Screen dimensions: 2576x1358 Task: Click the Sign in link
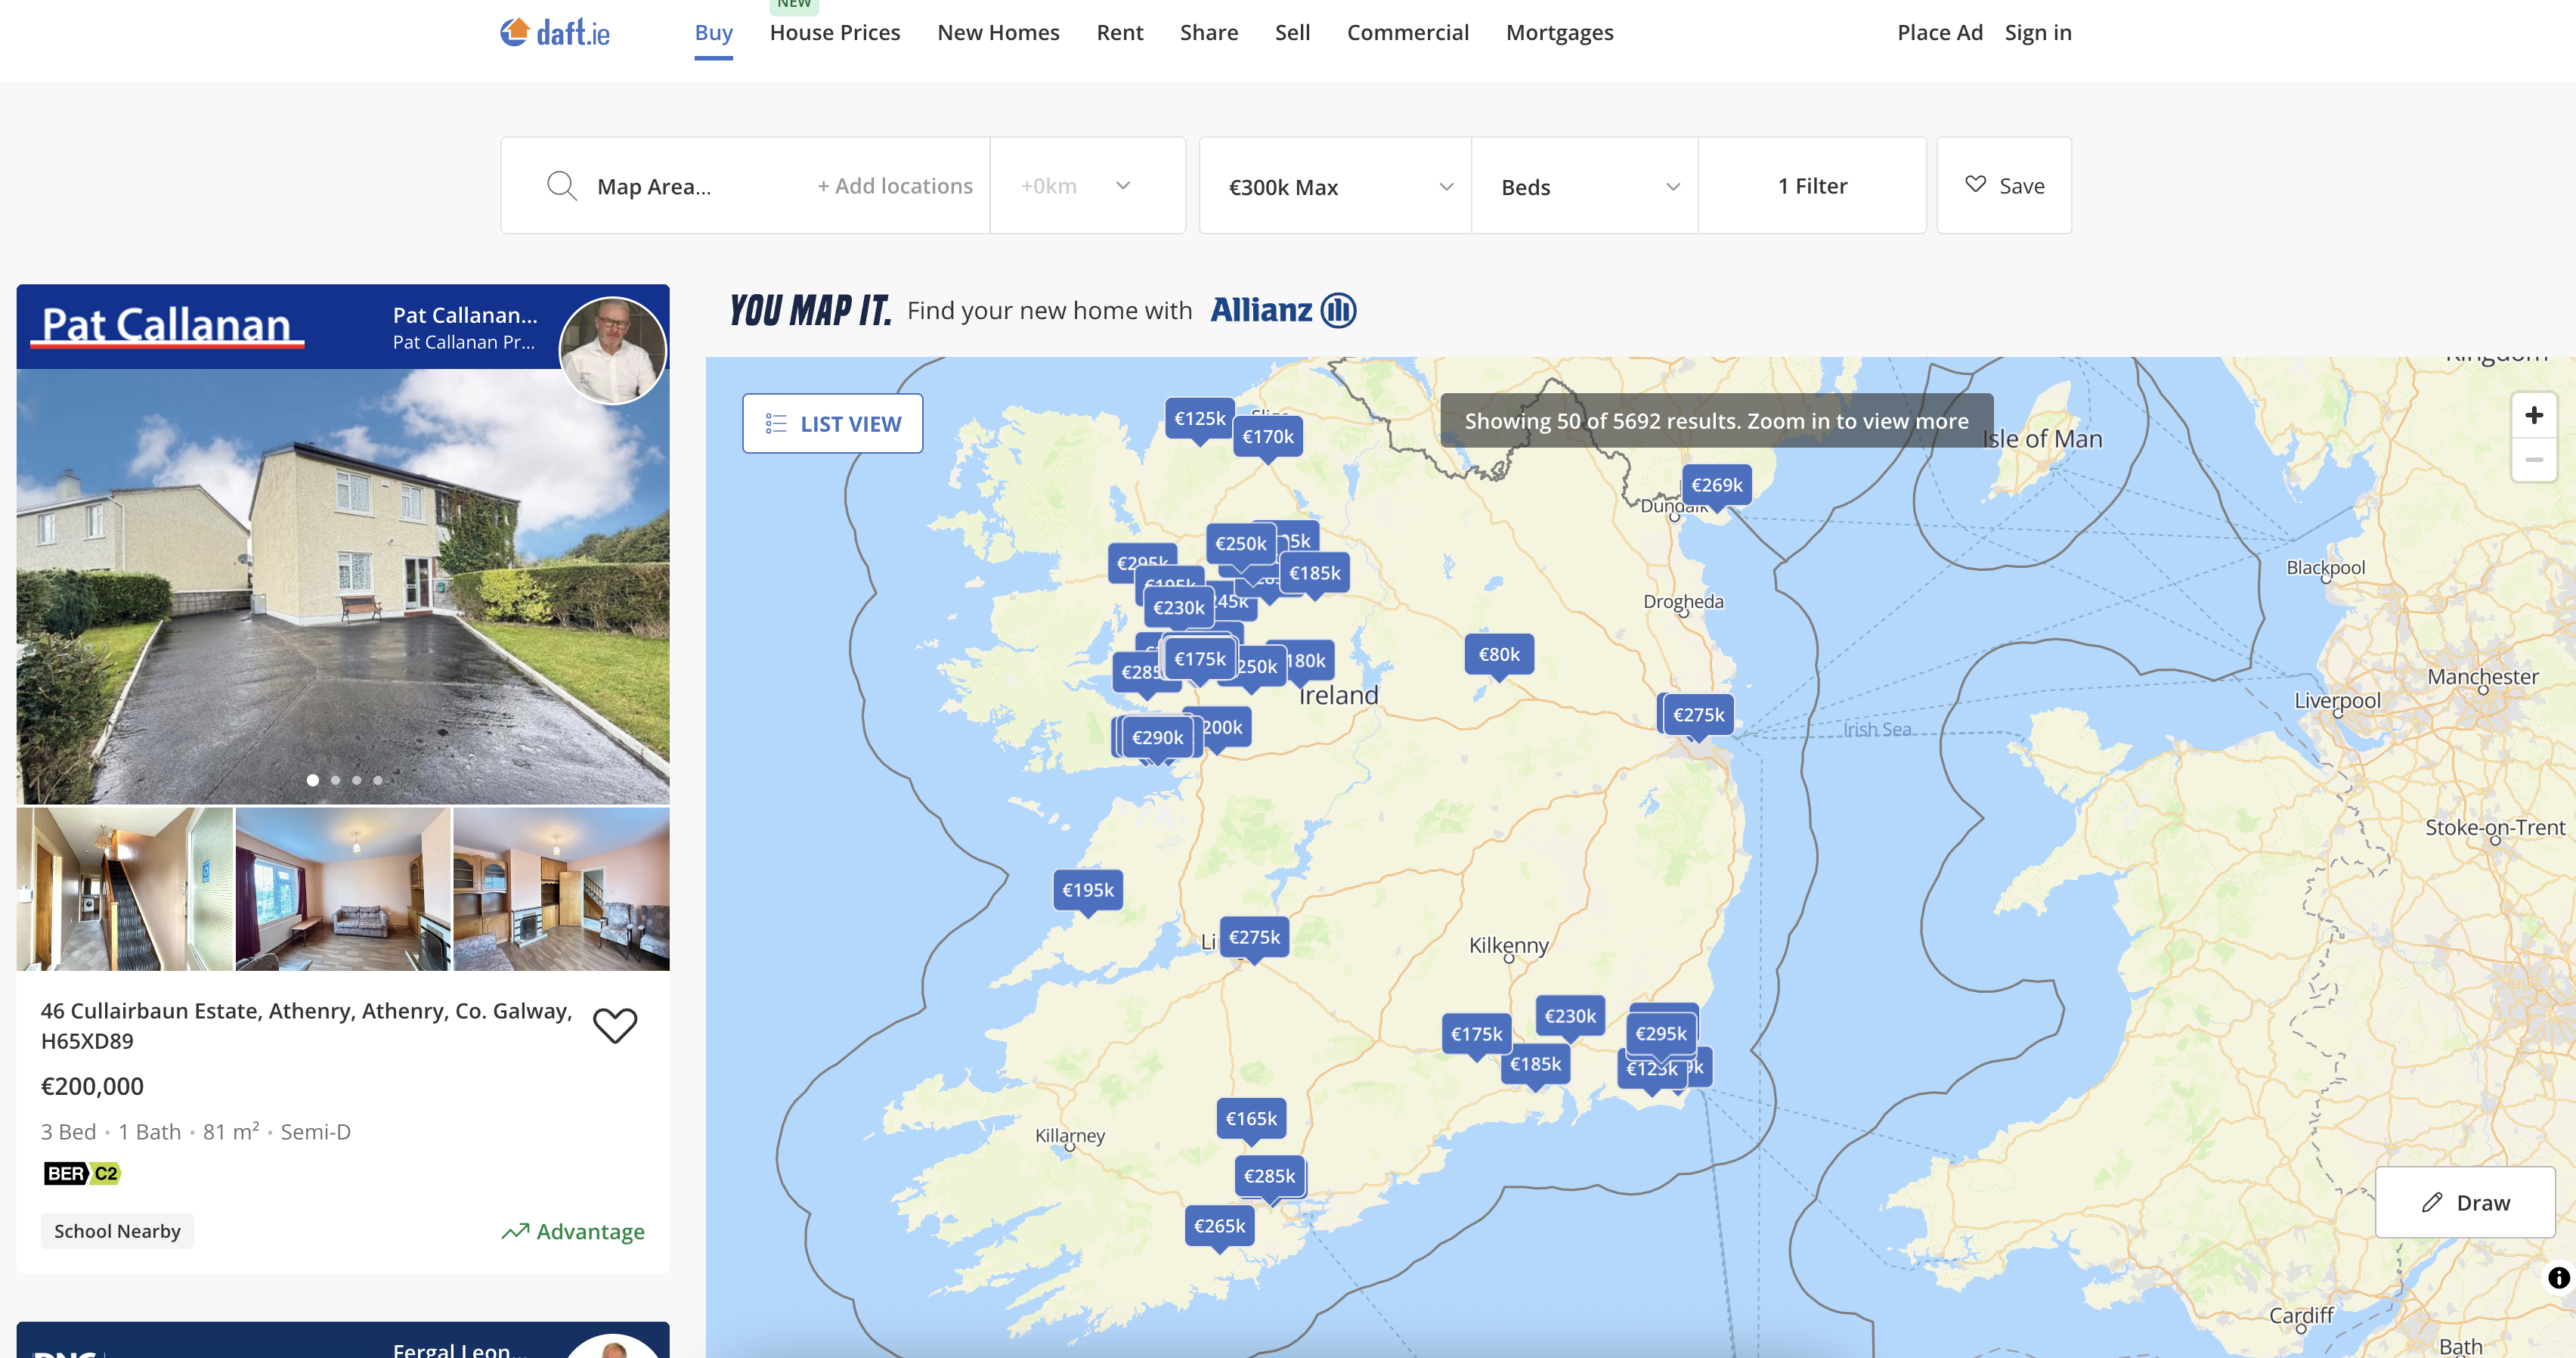(2037, 33)
